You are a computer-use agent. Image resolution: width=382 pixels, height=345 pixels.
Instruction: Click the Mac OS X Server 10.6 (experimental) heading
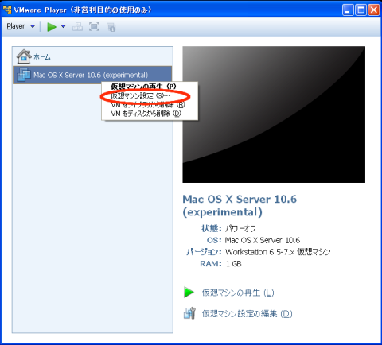pos(240,206)
